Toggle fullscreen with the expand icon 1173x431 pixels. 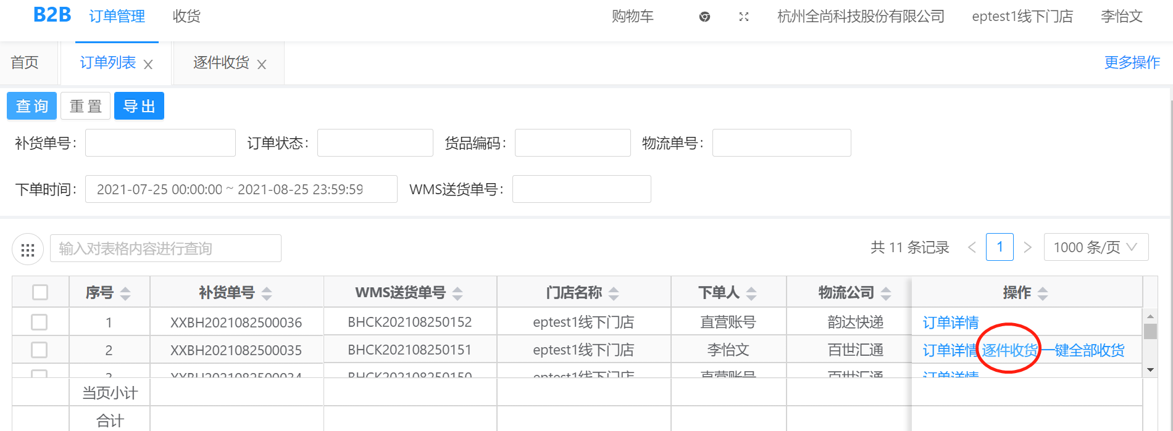point(744,17)
